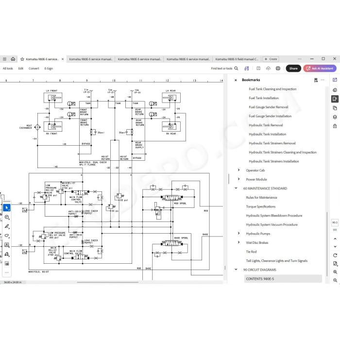Viewport: 340px width, 340px height.
Task: Star the current Komatsu 980E-5 document
Action: tap(22, 59)
